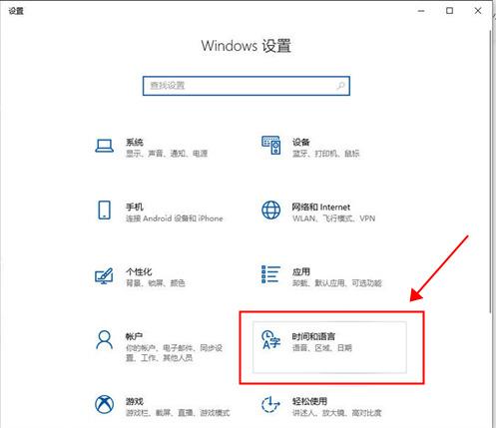Maximize the Settings window
The height and width of the screenshot is (428, 496).
tap(449, 11)
